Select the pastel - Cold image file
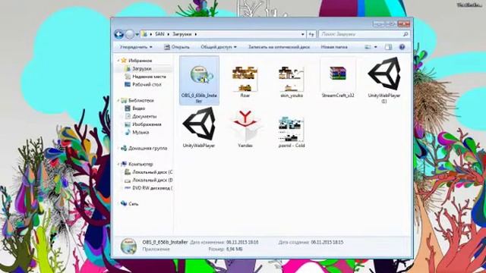 (x=291, y=129)
